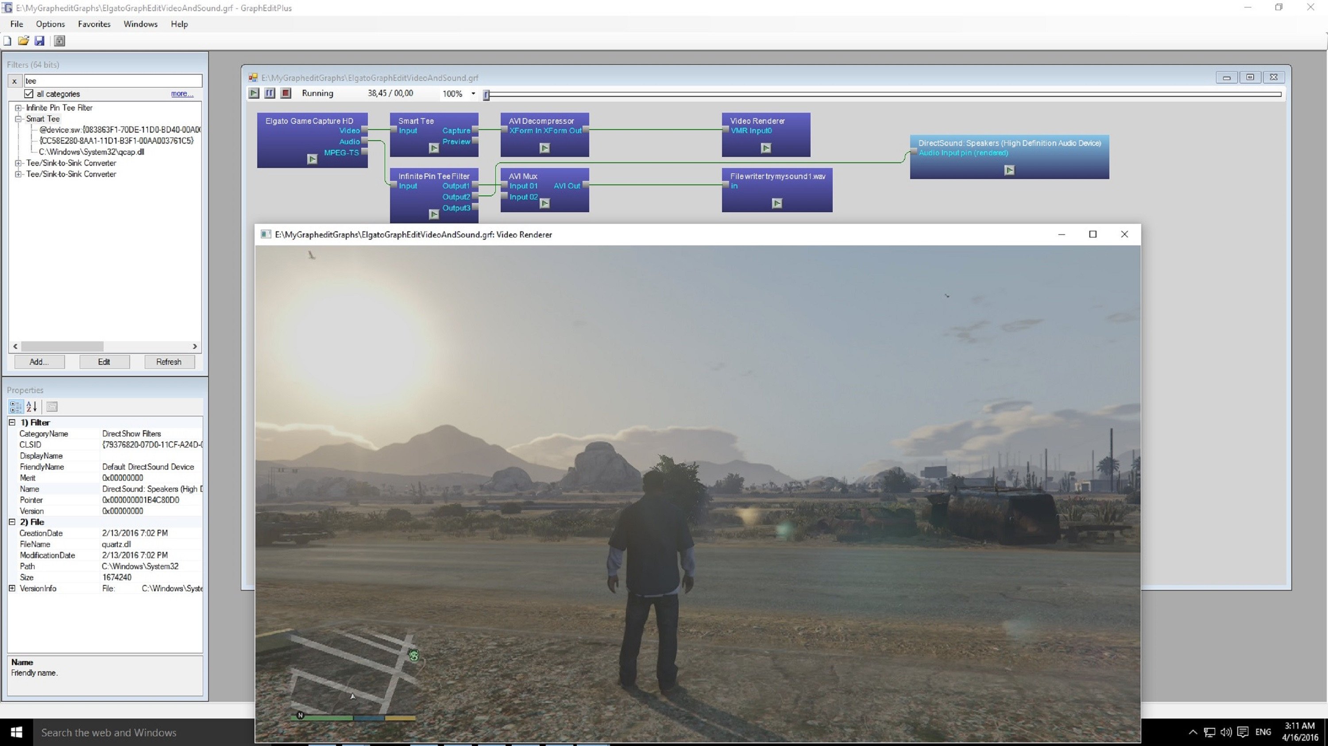
Task: Click the more categories link in filters
Action: 181,94
